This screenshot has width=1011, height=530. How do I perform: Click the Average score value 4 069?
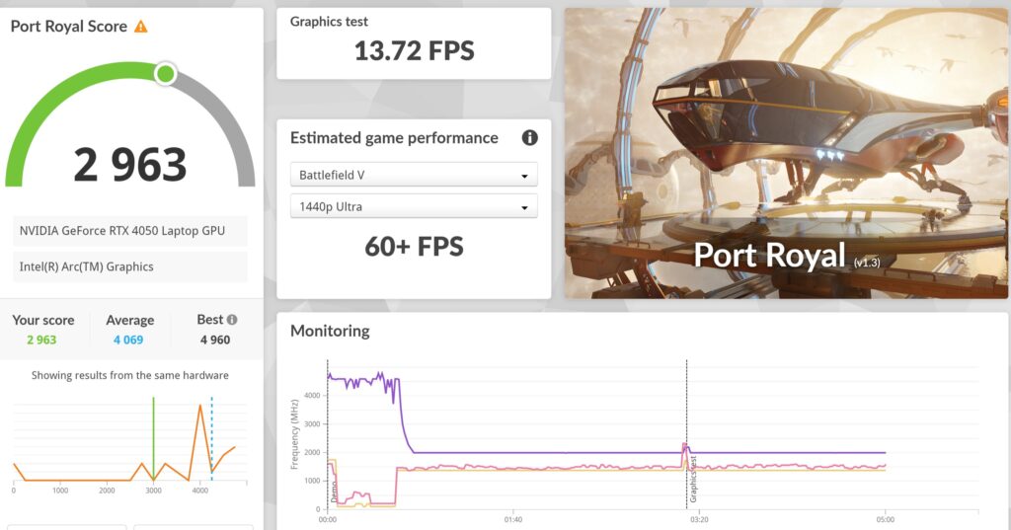click(x=128, y=340)
